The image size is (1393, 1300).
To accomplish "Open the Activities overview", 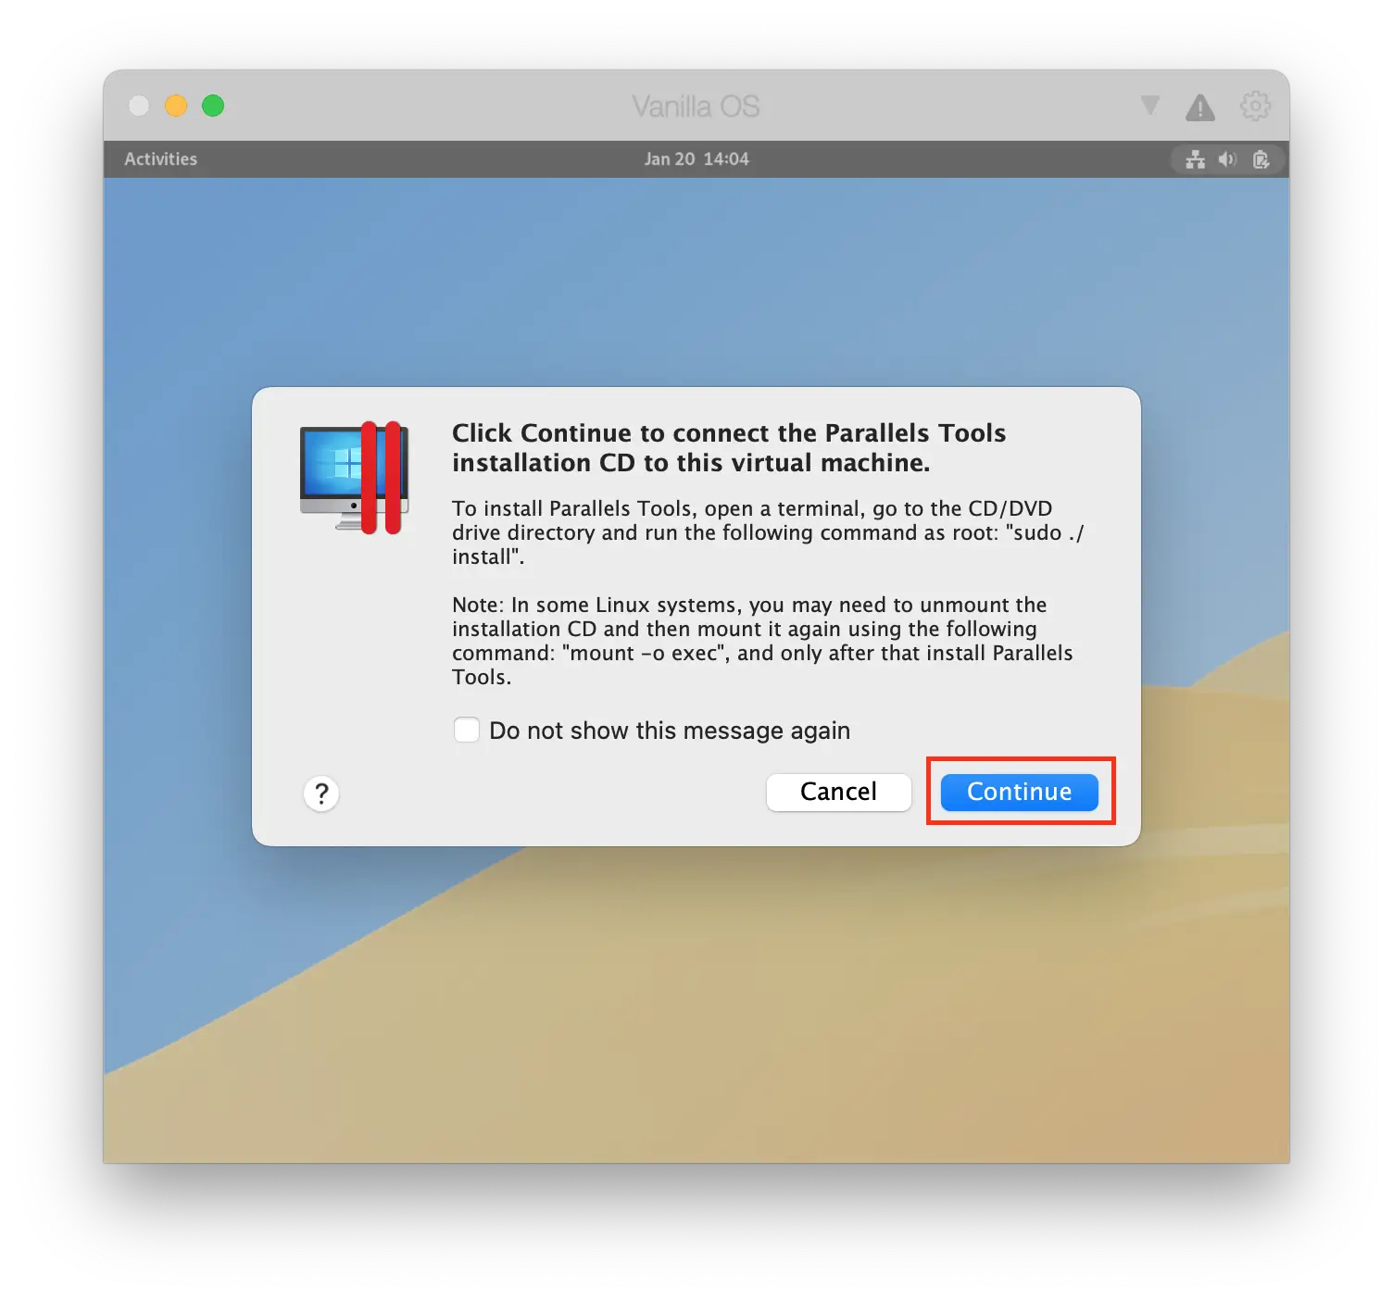I will pos(161,159).
